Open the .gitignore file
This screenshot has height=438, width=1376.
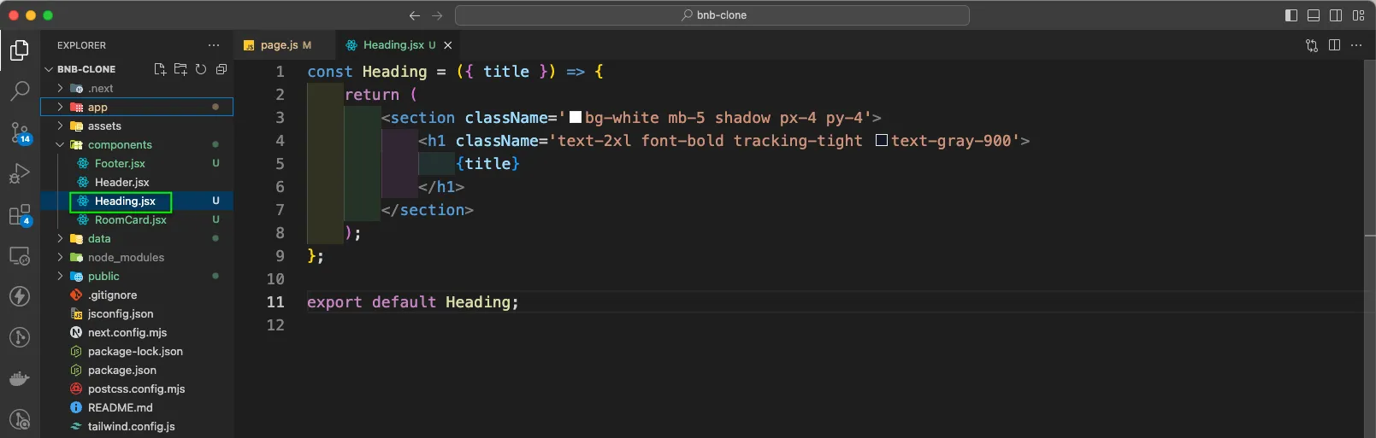(112, 295)
